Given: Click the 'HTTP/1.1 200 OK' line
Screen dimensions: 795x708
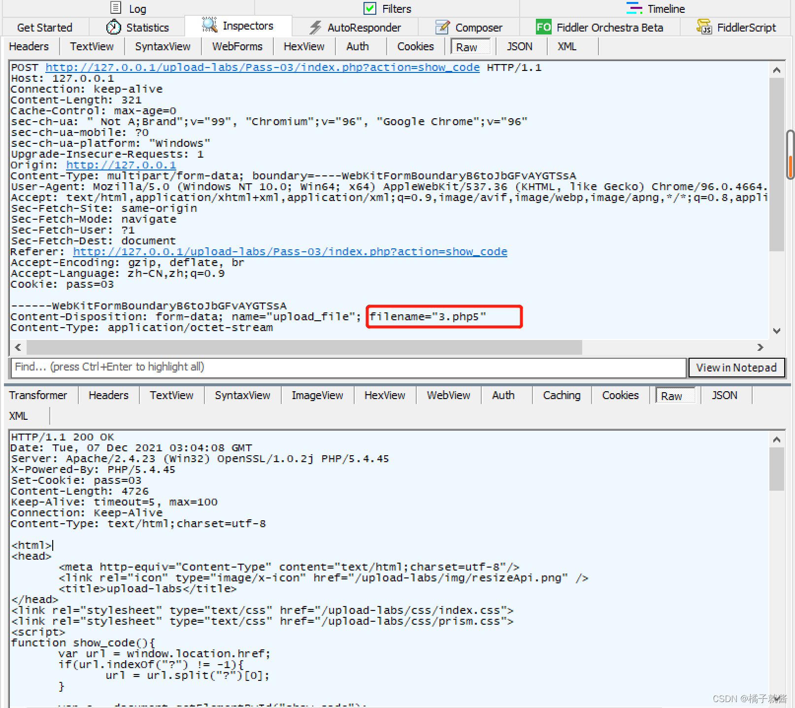Looking at the screenshot, I should click(63, 437).
